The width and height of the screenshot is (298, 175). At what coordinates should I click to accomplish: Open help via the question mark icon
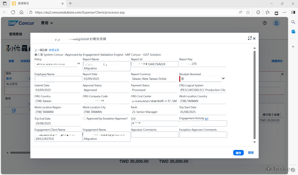265,23
